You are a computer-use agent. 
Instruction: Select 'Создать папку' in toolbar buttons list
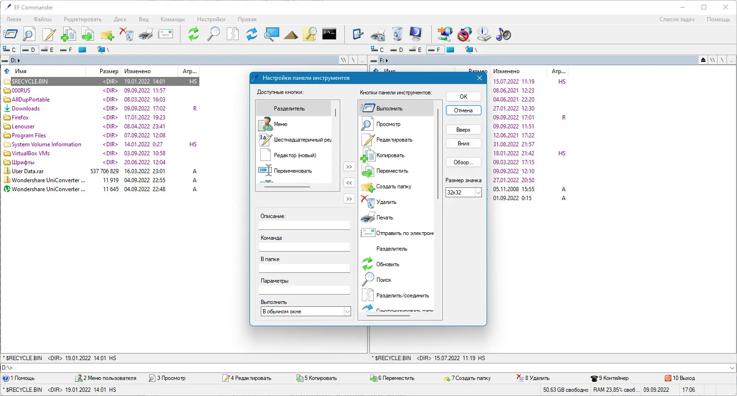coord(396,186)
